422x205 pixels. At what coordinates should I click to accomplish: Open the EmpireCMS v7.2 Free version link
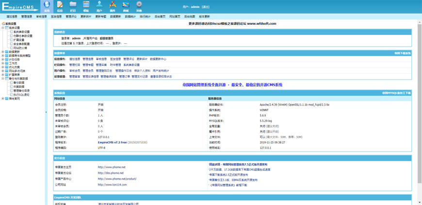coord(112,142)
